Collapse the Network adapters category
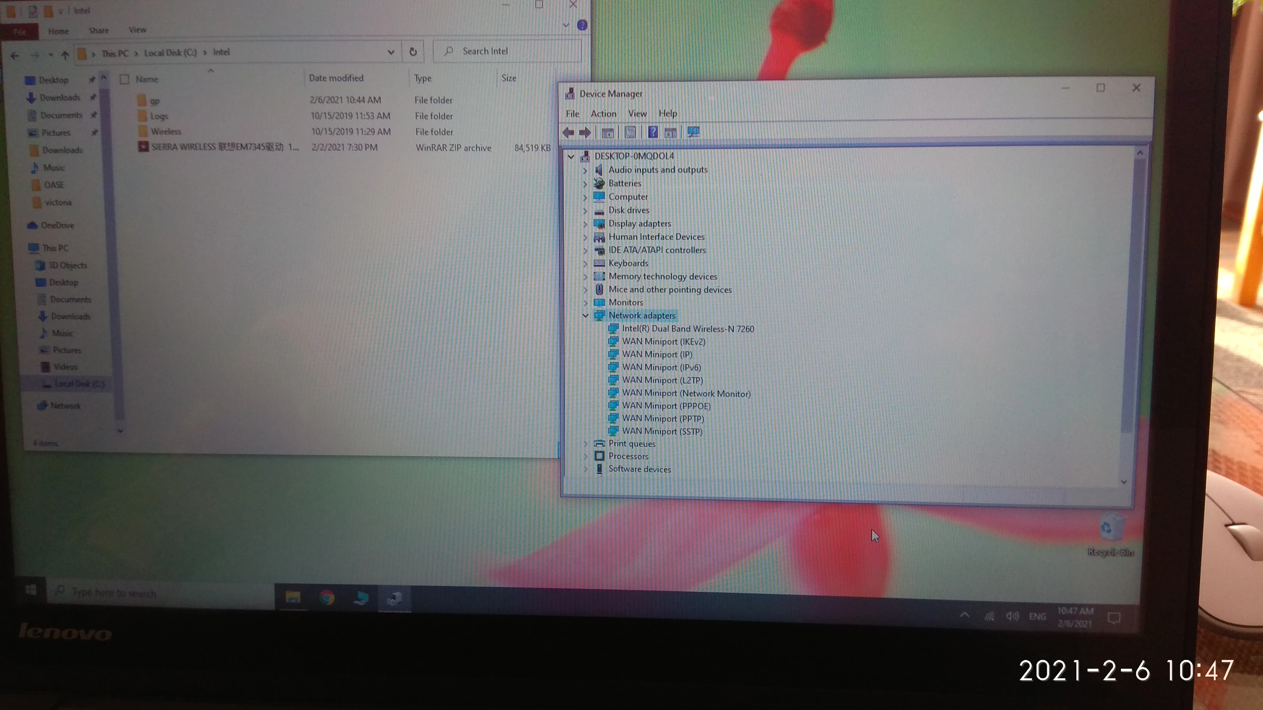This screenshot has width=1263, height=710. tap(585, 316)
